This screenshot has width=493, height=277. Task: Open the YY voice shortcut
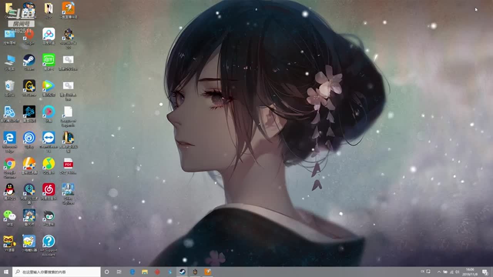pyautogui.click(x=10, y=242)
